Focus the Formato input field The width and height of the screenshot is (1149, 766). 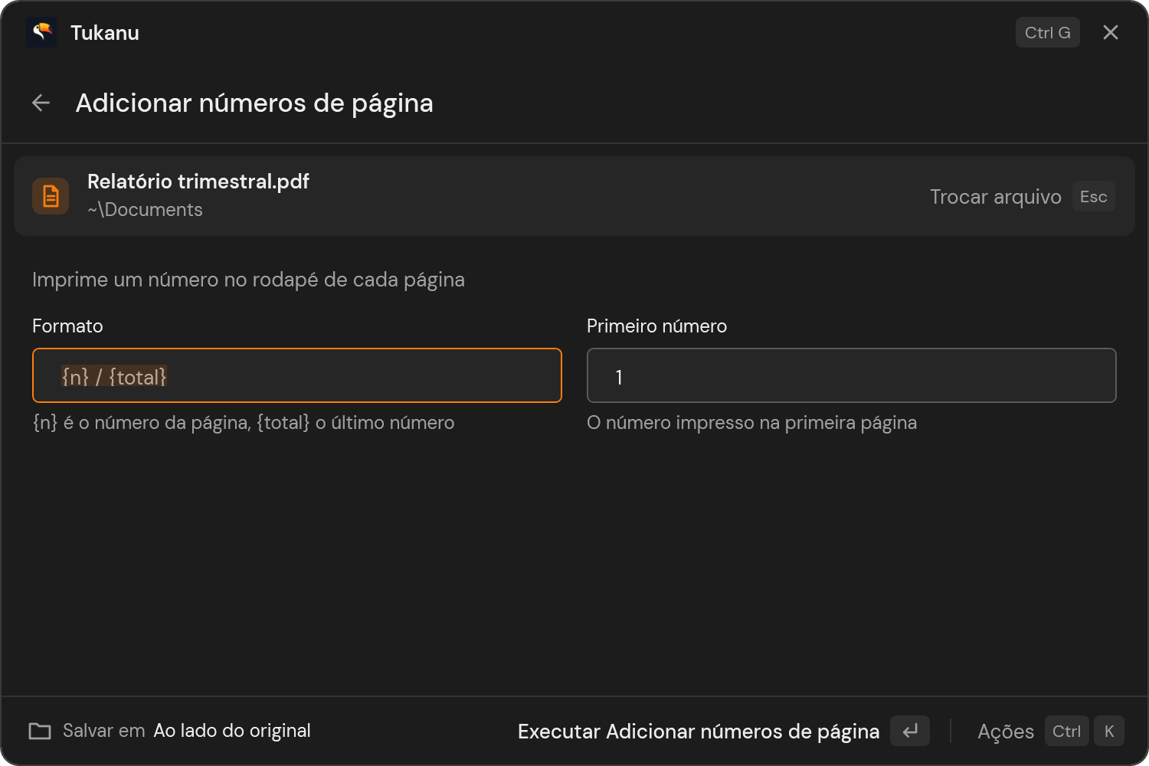[x=297, y=375]
